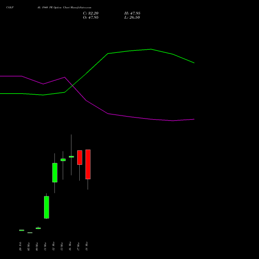
Task: Click the last red candlestick for 18 Mar
Action: 88,164
